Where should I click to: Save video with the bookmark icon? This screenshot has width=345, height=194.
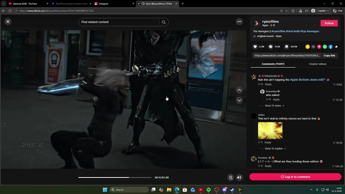coord(287,47)
